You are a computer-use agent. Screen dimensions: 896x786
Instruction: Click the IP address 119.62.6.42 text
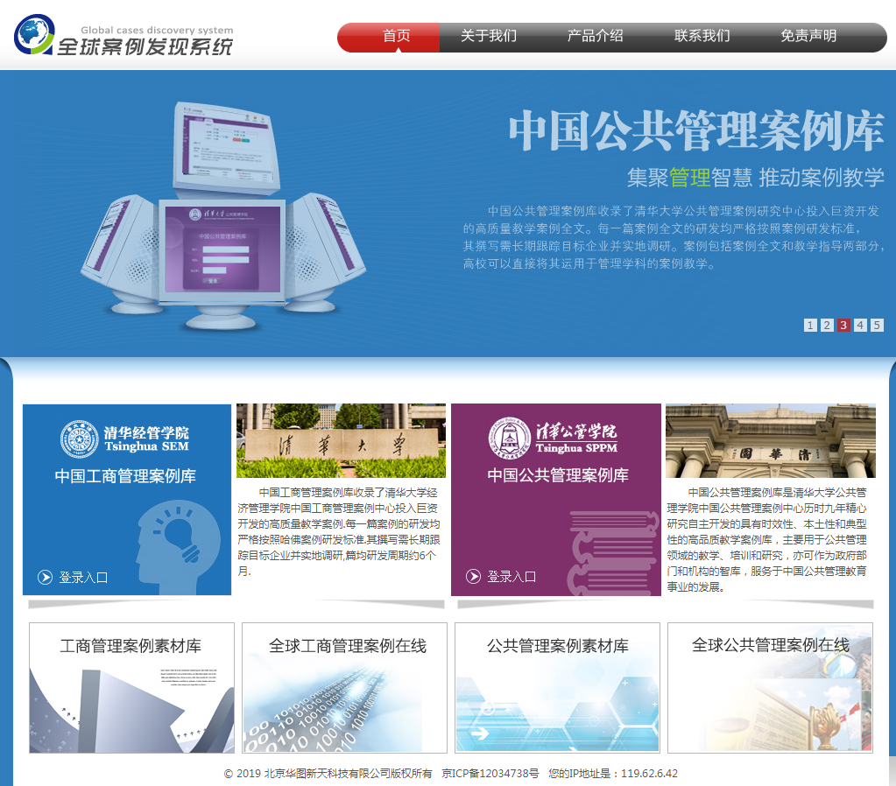pyautogui.click(x=649, y=774)
